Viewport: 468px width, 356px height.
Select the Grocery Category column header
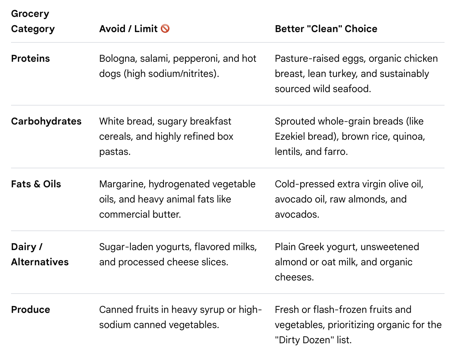33,21
